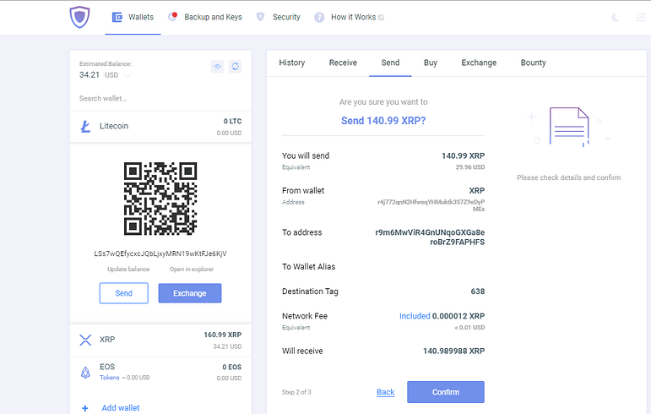
Task: Open the Litecoin wallet in explorer
Action: pos(192,269)
